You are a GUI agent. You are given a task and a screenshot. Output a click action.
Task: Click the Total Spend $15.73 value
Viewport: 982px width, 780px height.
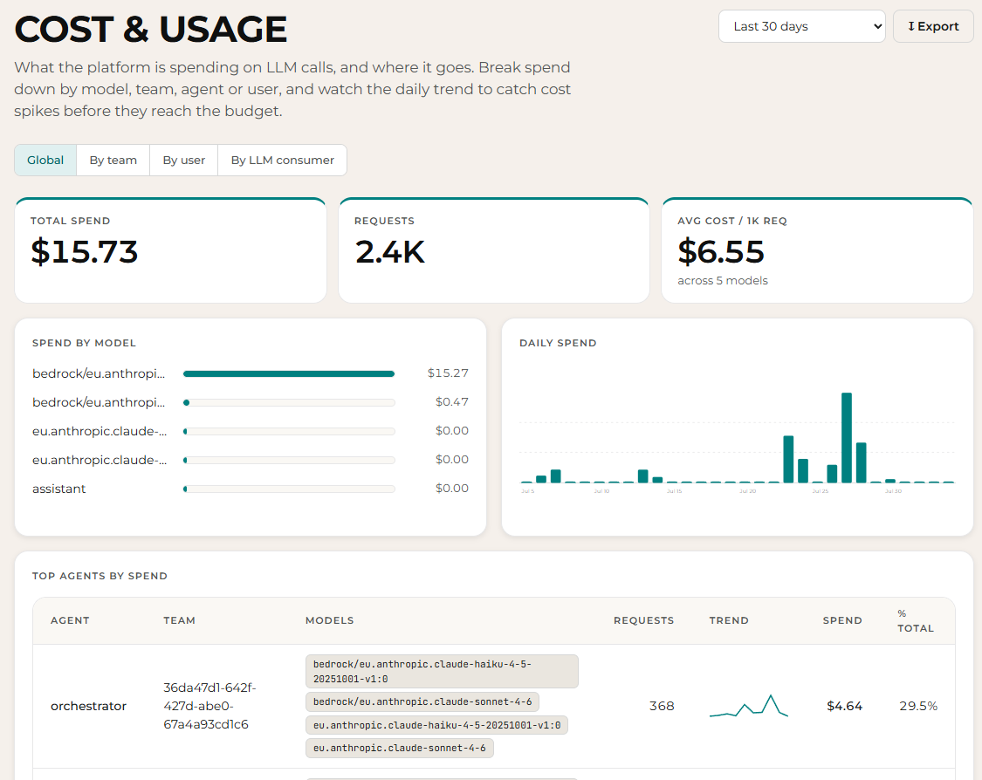point(85,251)
